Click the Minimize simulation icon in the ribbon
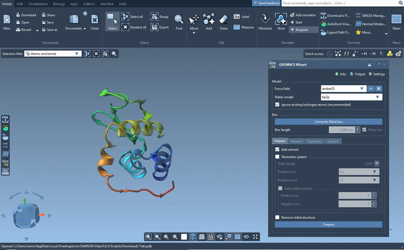404x250 pixels. coord(265,22)
